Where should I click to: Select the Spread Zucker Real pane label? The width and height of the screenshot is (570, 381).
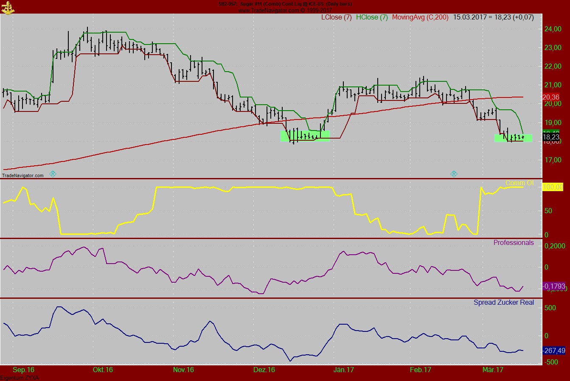tap(503, 303)
